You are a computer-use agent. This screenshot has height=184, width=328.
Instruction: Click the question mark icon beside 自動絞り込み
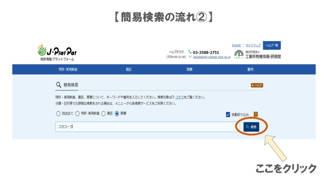(x=256, y=114)
